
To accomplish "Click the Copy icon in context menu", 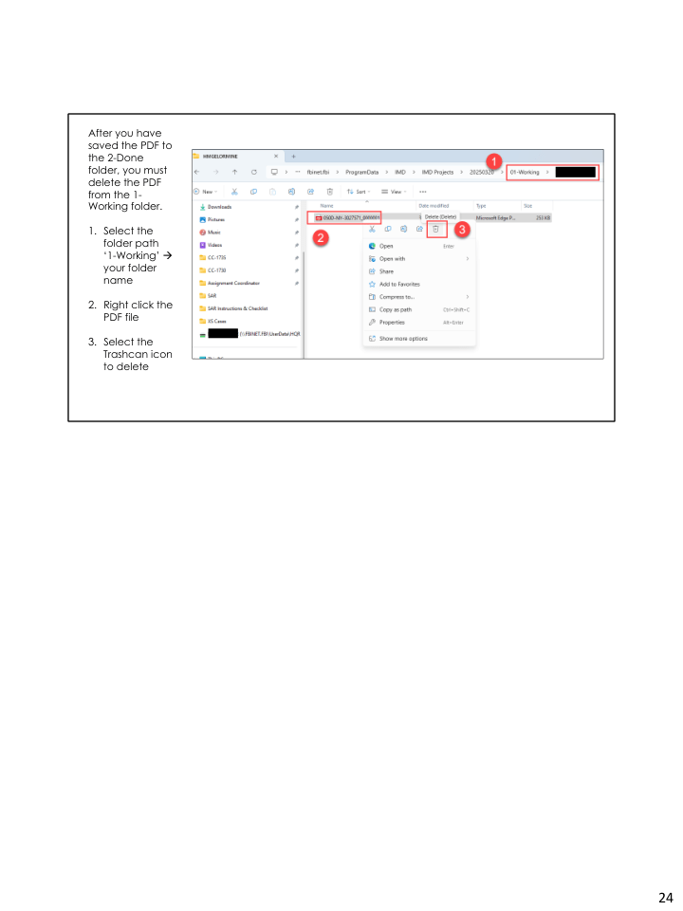I will [388, 229].
